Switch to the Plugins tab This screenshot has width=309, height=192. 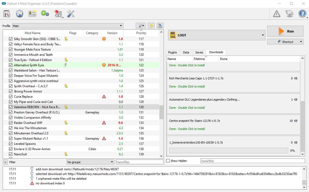[x=172, y=52]
